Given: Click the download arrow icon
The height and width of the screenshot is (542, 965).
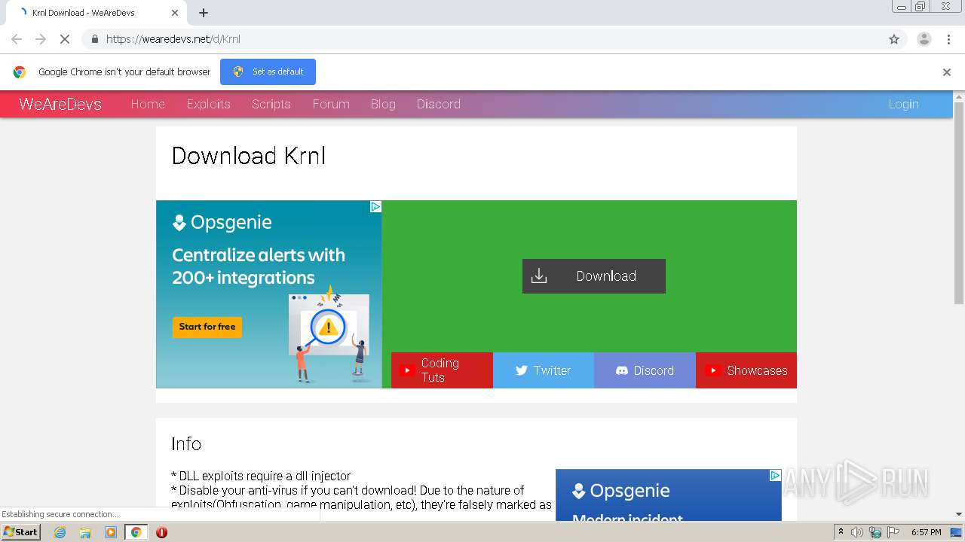Looking at the screenshot, I should [539, 276].
